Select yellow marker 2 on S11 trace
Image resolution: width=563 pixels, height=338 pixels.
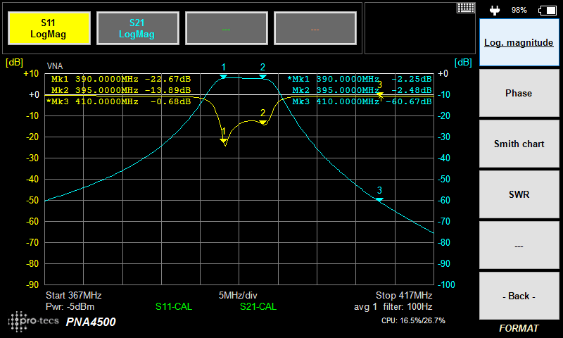(263, 122)
